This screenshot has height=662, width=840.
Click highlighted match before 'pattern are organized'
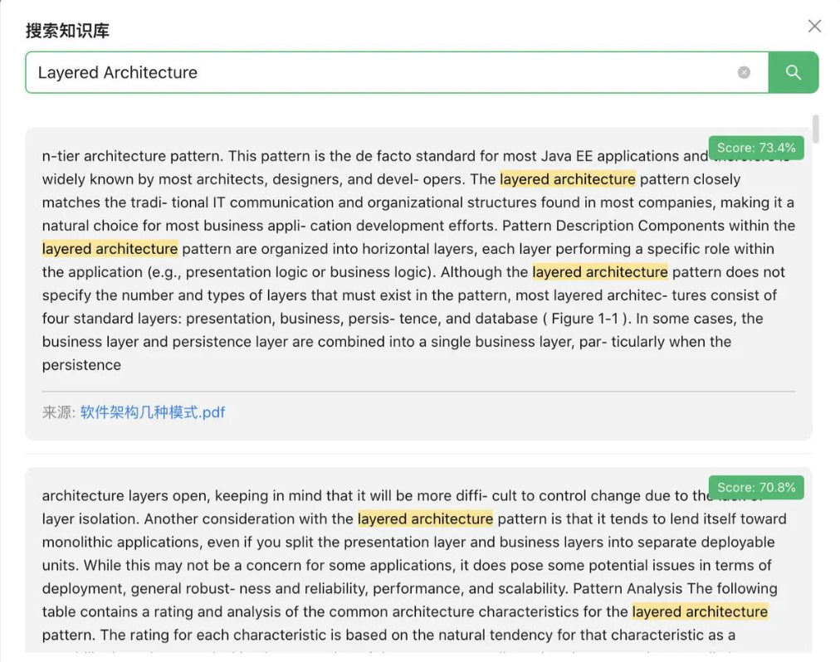click(110, 249)
